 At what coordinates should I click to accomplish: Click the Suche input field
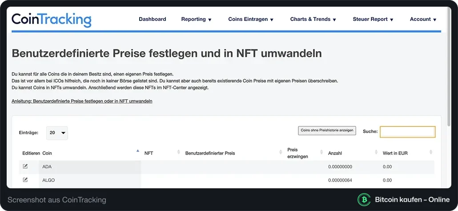tap(407, 132)
